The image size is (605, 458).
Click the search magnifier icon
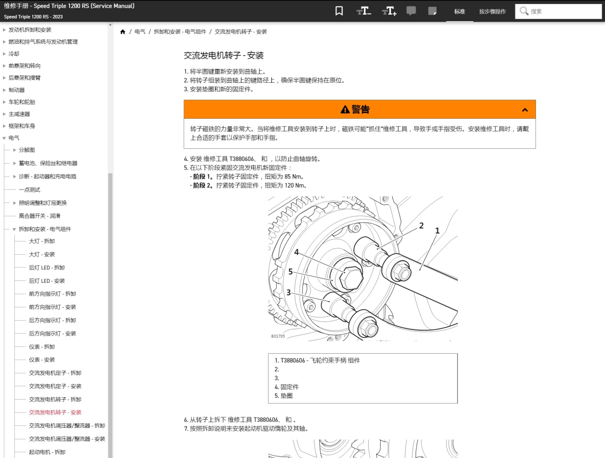524,11
